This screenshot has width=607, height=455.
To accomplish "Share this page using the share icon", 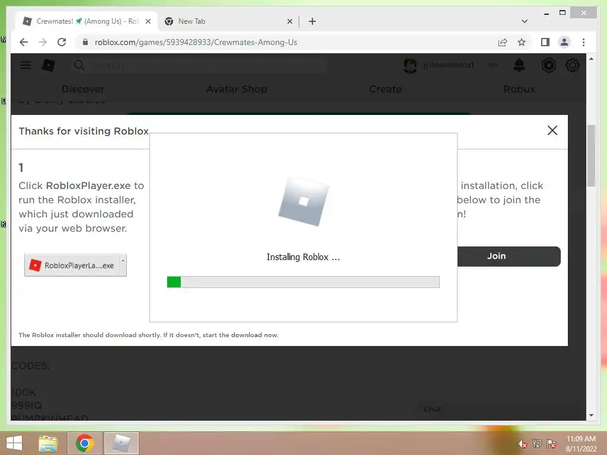I will (503, 42).
